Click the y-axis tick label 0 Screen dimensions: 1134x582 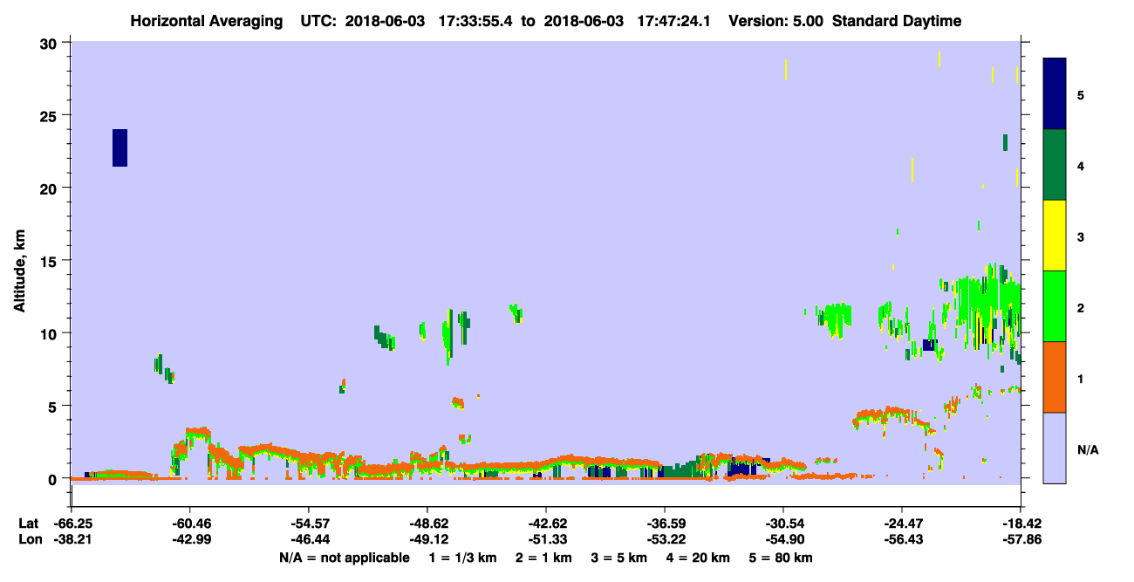pos(54,479)
